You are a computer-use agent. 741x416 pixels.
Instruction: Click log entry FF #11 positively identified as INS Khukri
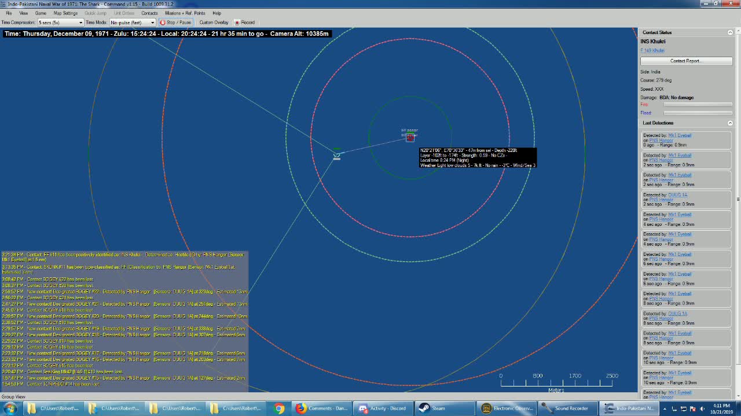point(124,257)
